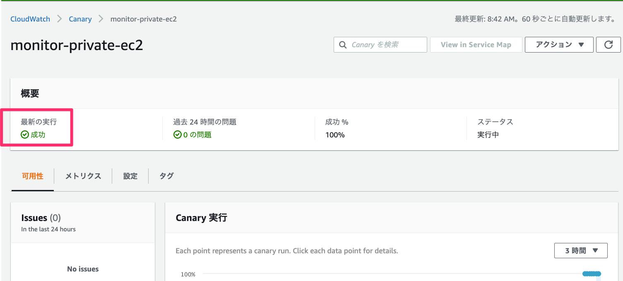This screenshot has width=623, height=281.
Task: Switch to the メトリクス tab
Action: 83,176
